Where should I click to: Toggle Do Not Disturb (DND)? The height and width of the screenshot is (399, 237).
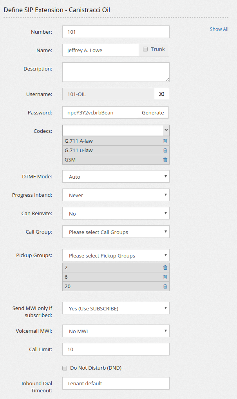tap(65, 368)
